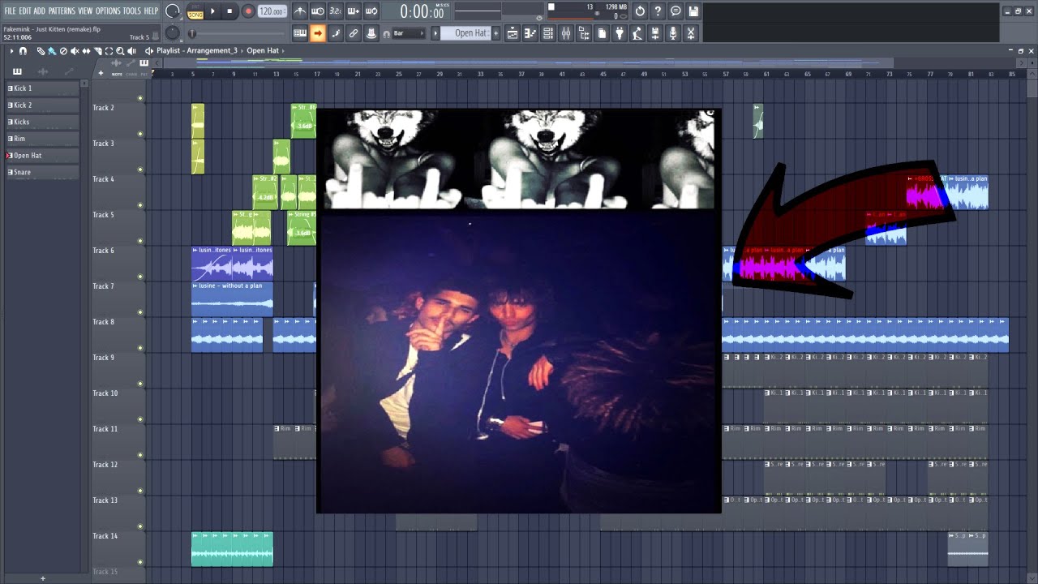1038x584 pixels.
Task: Open the Playlist view icon
Action: [513, 33]
